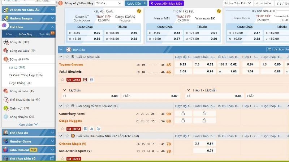Click the coin icon on Thổ Nhĩ Kỳ BSL card
Viewport: 289px width, 162px height.
219,11
